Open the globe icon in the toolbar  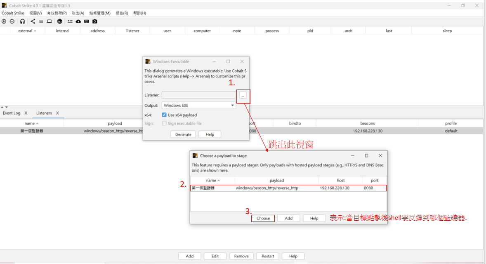[60, 21]
